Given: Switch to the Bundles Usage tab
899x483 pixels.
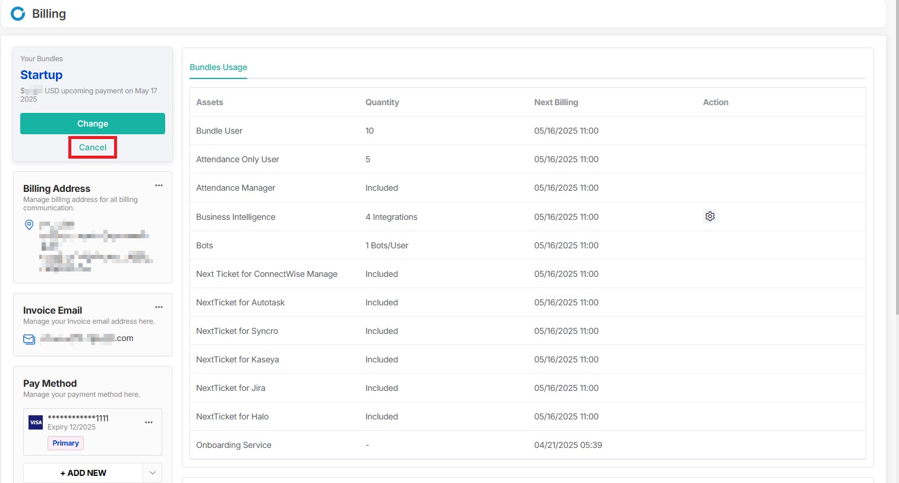Looking at the screenshot, I should pos(218,67).
